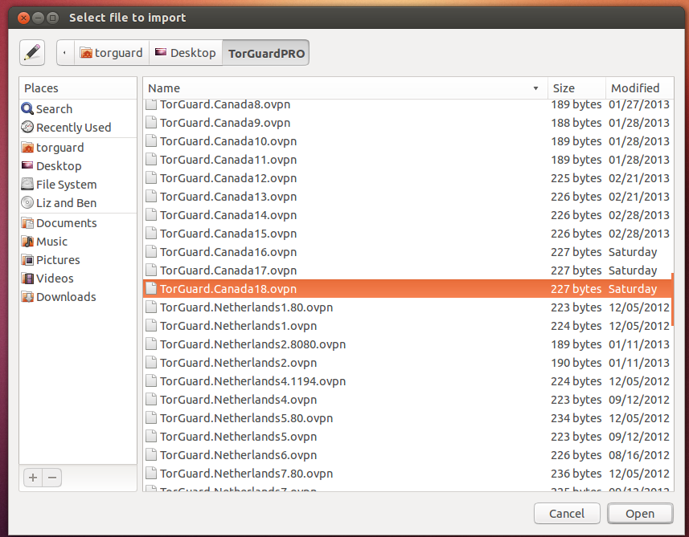Go to the Desktop path button
This screenshot has height=537, width=689.
pyautogui.click(x=186, y=53)
